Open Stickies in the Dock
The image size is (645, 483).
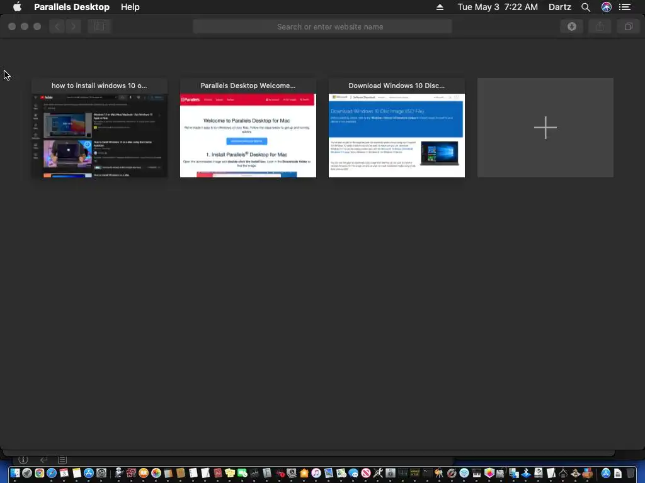pyautogui.click(x=230, y=473)
